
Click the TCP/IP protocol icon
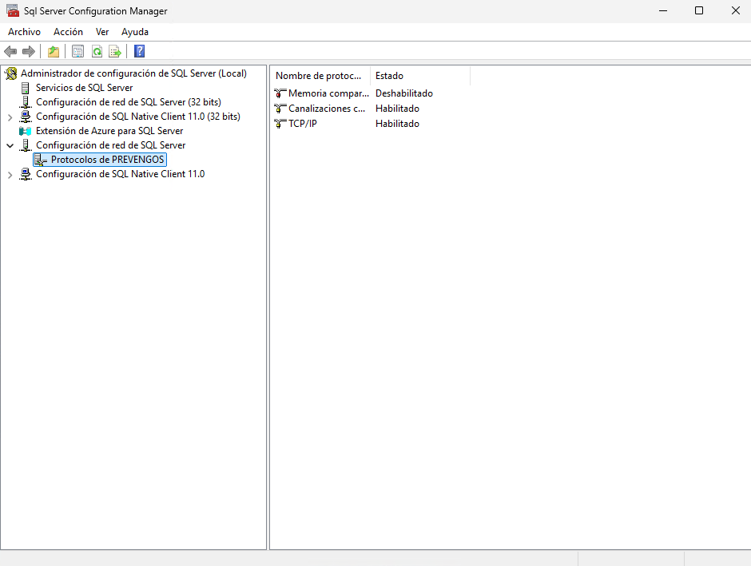(x=280, y=124)
